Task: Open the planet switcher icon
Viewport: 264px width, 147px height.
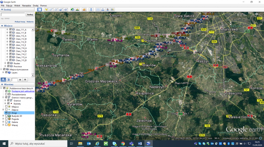Action: click(x=84, y=9)
